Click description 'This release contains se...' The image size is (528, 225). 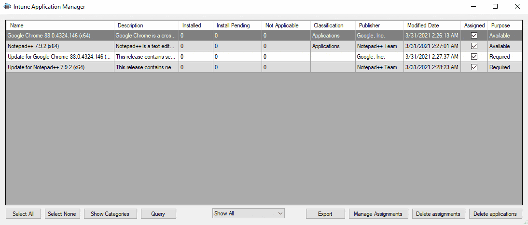click(x=145, y=57)
